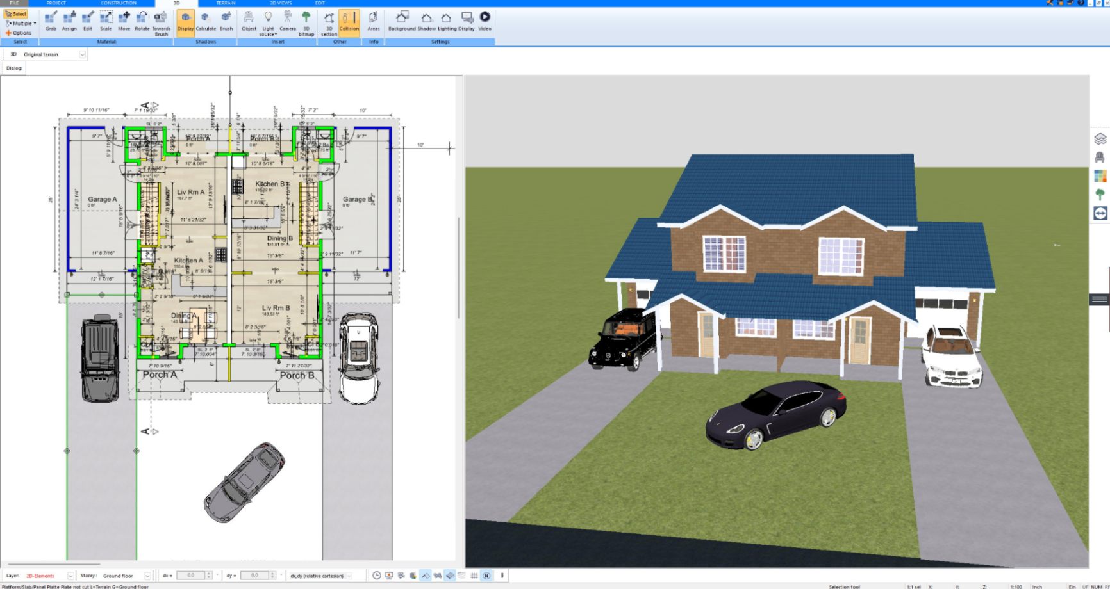Click the dx input field
This screenshot has height=589, width=1110.
tap(191, 576)
